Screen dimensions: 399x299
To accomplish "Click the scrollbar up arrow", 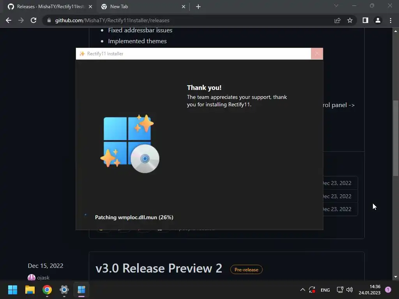I will [395, 31].
